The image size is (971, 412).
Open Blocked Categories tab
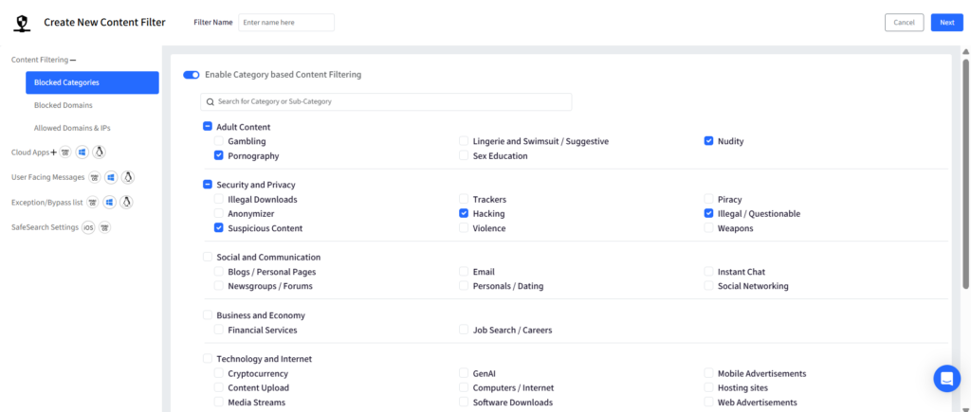[x=92, y=83]
